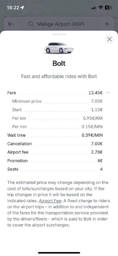Viewport: 118px width, 256px height.
Task: Close the Bolt ride details sheet
Action: [x=109, y=39]
